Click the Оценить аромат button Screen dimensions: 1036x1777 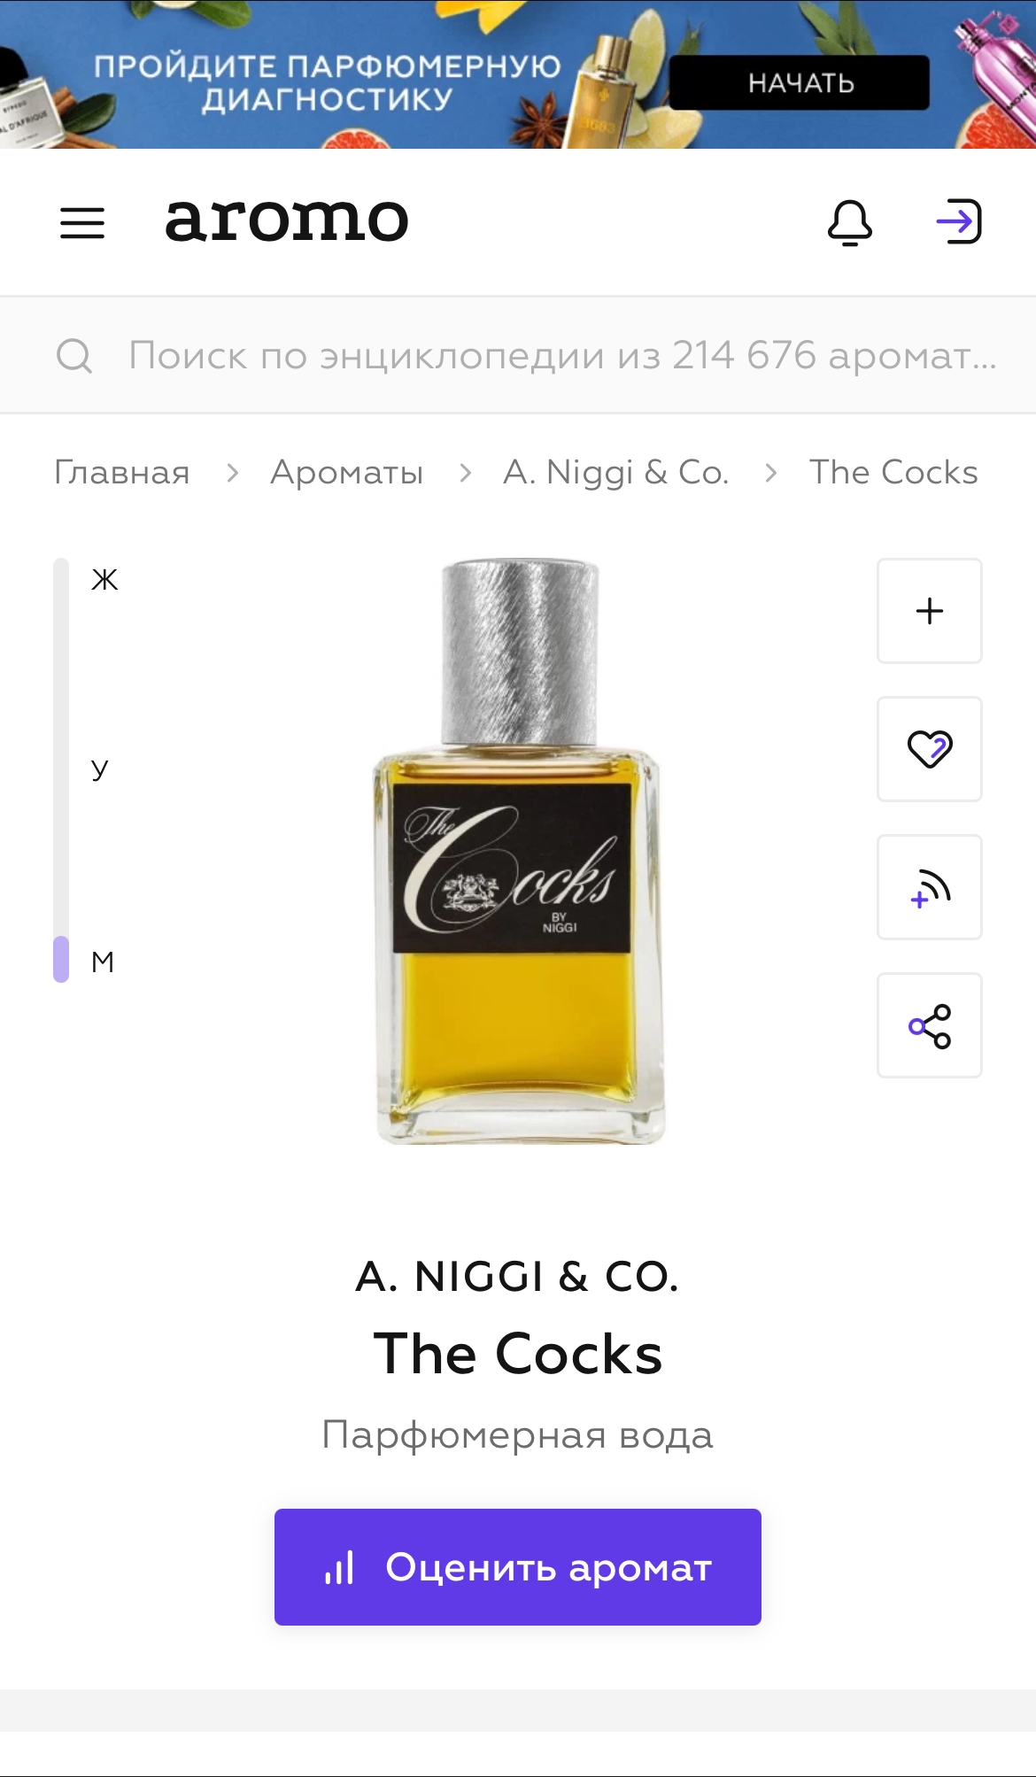pos(518,1567)
